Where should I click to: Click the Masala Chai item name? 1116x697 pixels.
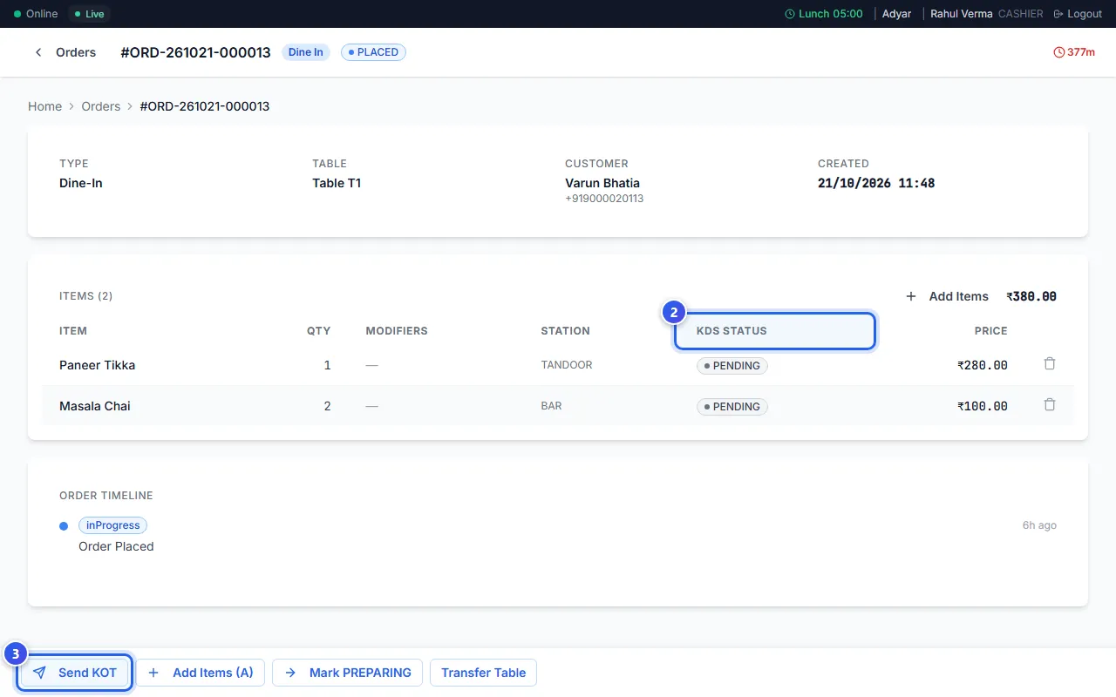(94, 406)
